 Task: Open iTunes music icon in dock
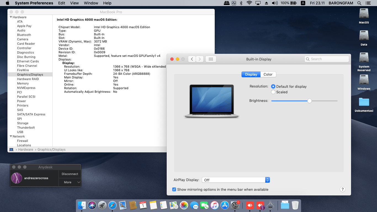point(214,205)
